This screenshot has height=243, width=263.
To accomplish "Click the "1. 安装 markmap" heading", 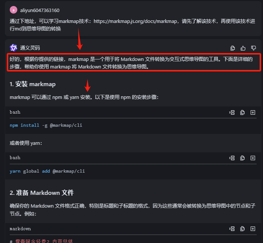I will tap(33, 84).
